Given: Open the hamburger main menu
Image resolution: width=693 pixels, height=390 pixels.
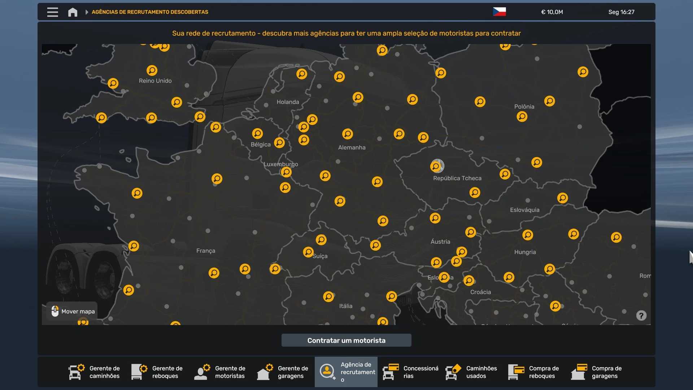Looking at the screenshot, I should (52, 12).
